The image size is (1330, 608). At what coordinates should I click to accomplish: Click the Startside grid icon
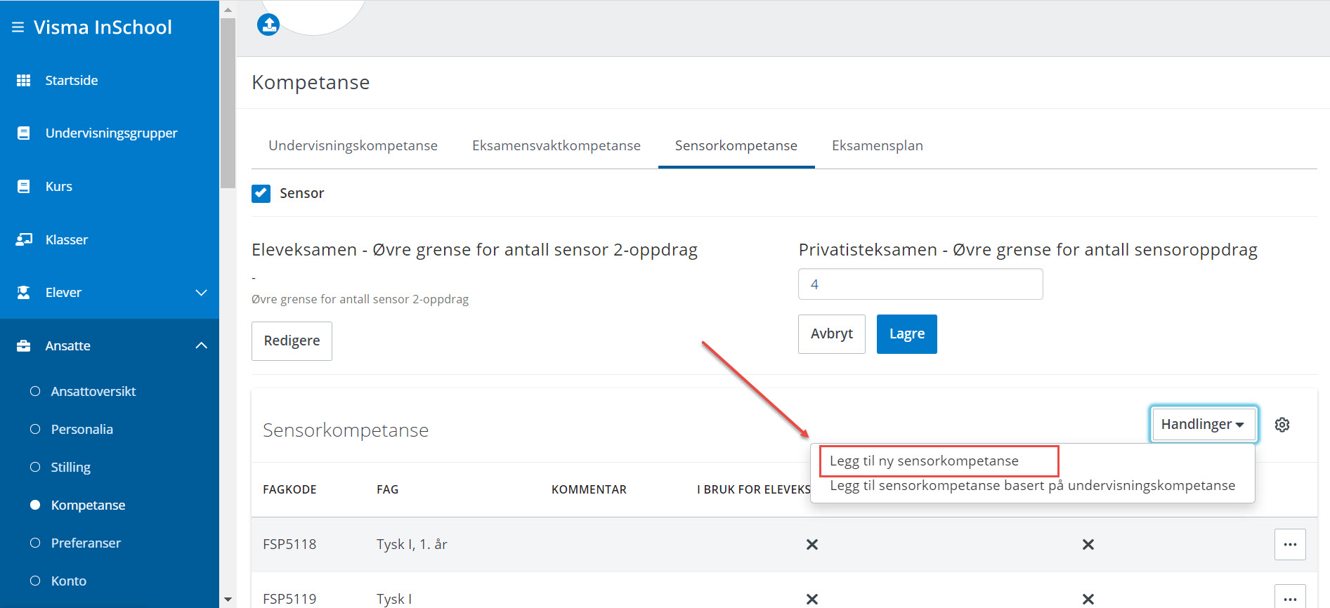pos(24,80)
